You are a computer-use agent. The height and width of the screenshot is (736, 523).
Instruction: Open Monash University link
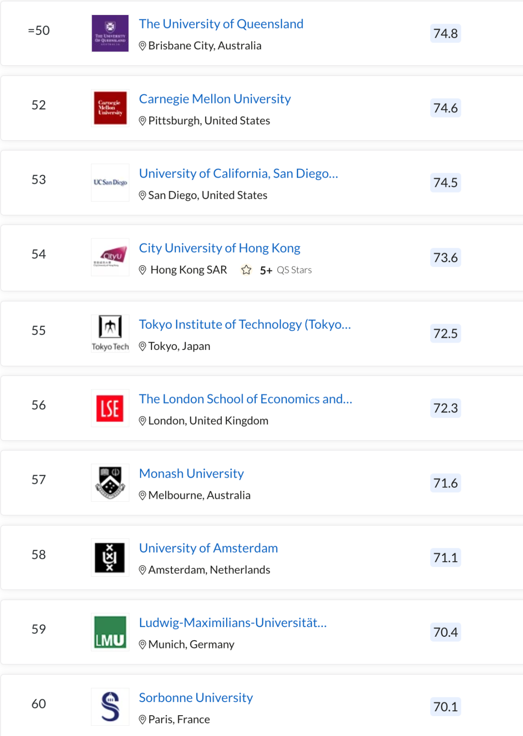[x=191, y=473]
